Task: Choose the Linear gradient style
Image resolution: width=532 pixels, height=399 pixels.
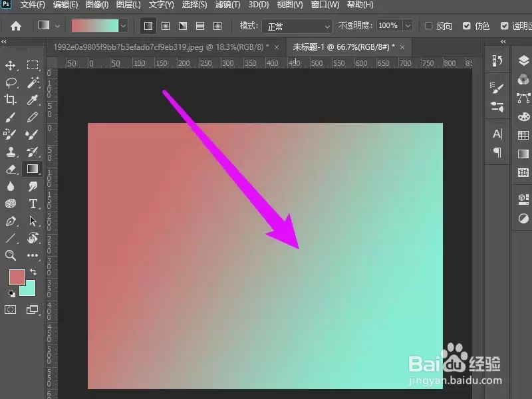Action: (148, 26)
